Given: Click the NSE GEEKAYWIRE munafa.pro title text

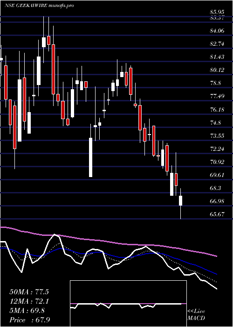Looking at the screenshot, I should 39,6.
